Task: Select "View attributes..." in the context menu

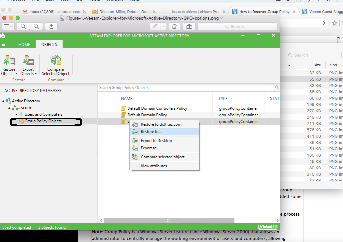Action: coord(155,166)
